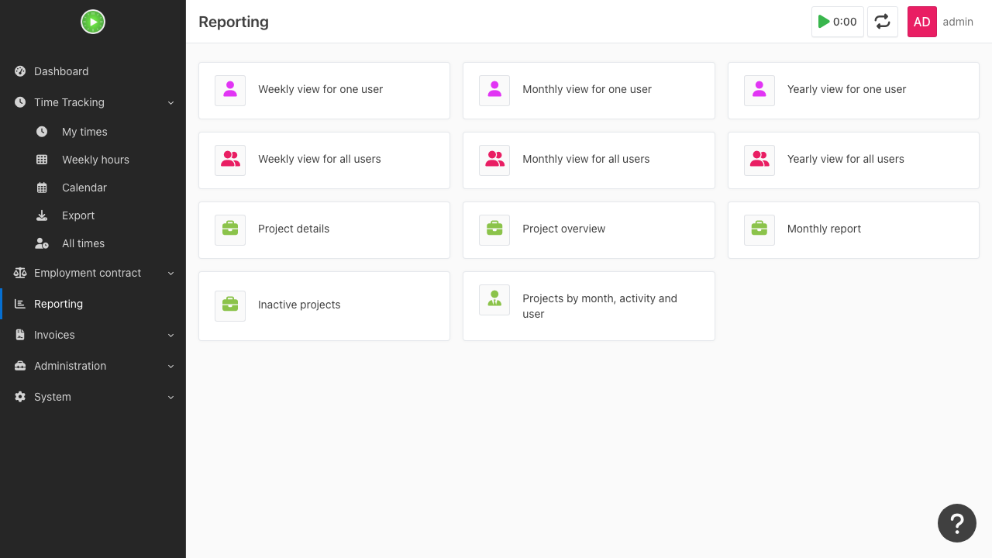Click the users icon on Yearly view for all users
This screenshot has width=992, height=558.
759,160
